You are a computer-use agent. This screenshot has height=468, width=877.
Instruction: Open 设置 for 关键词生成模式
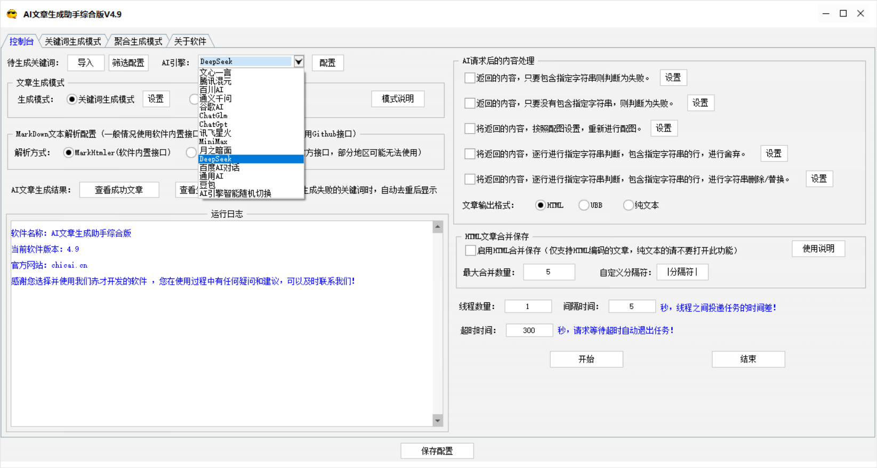[156, 99]
